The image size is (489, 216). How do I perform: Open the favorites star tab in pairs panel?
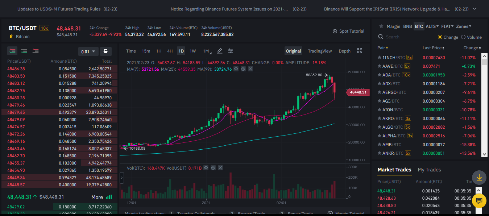pos(381,26)
